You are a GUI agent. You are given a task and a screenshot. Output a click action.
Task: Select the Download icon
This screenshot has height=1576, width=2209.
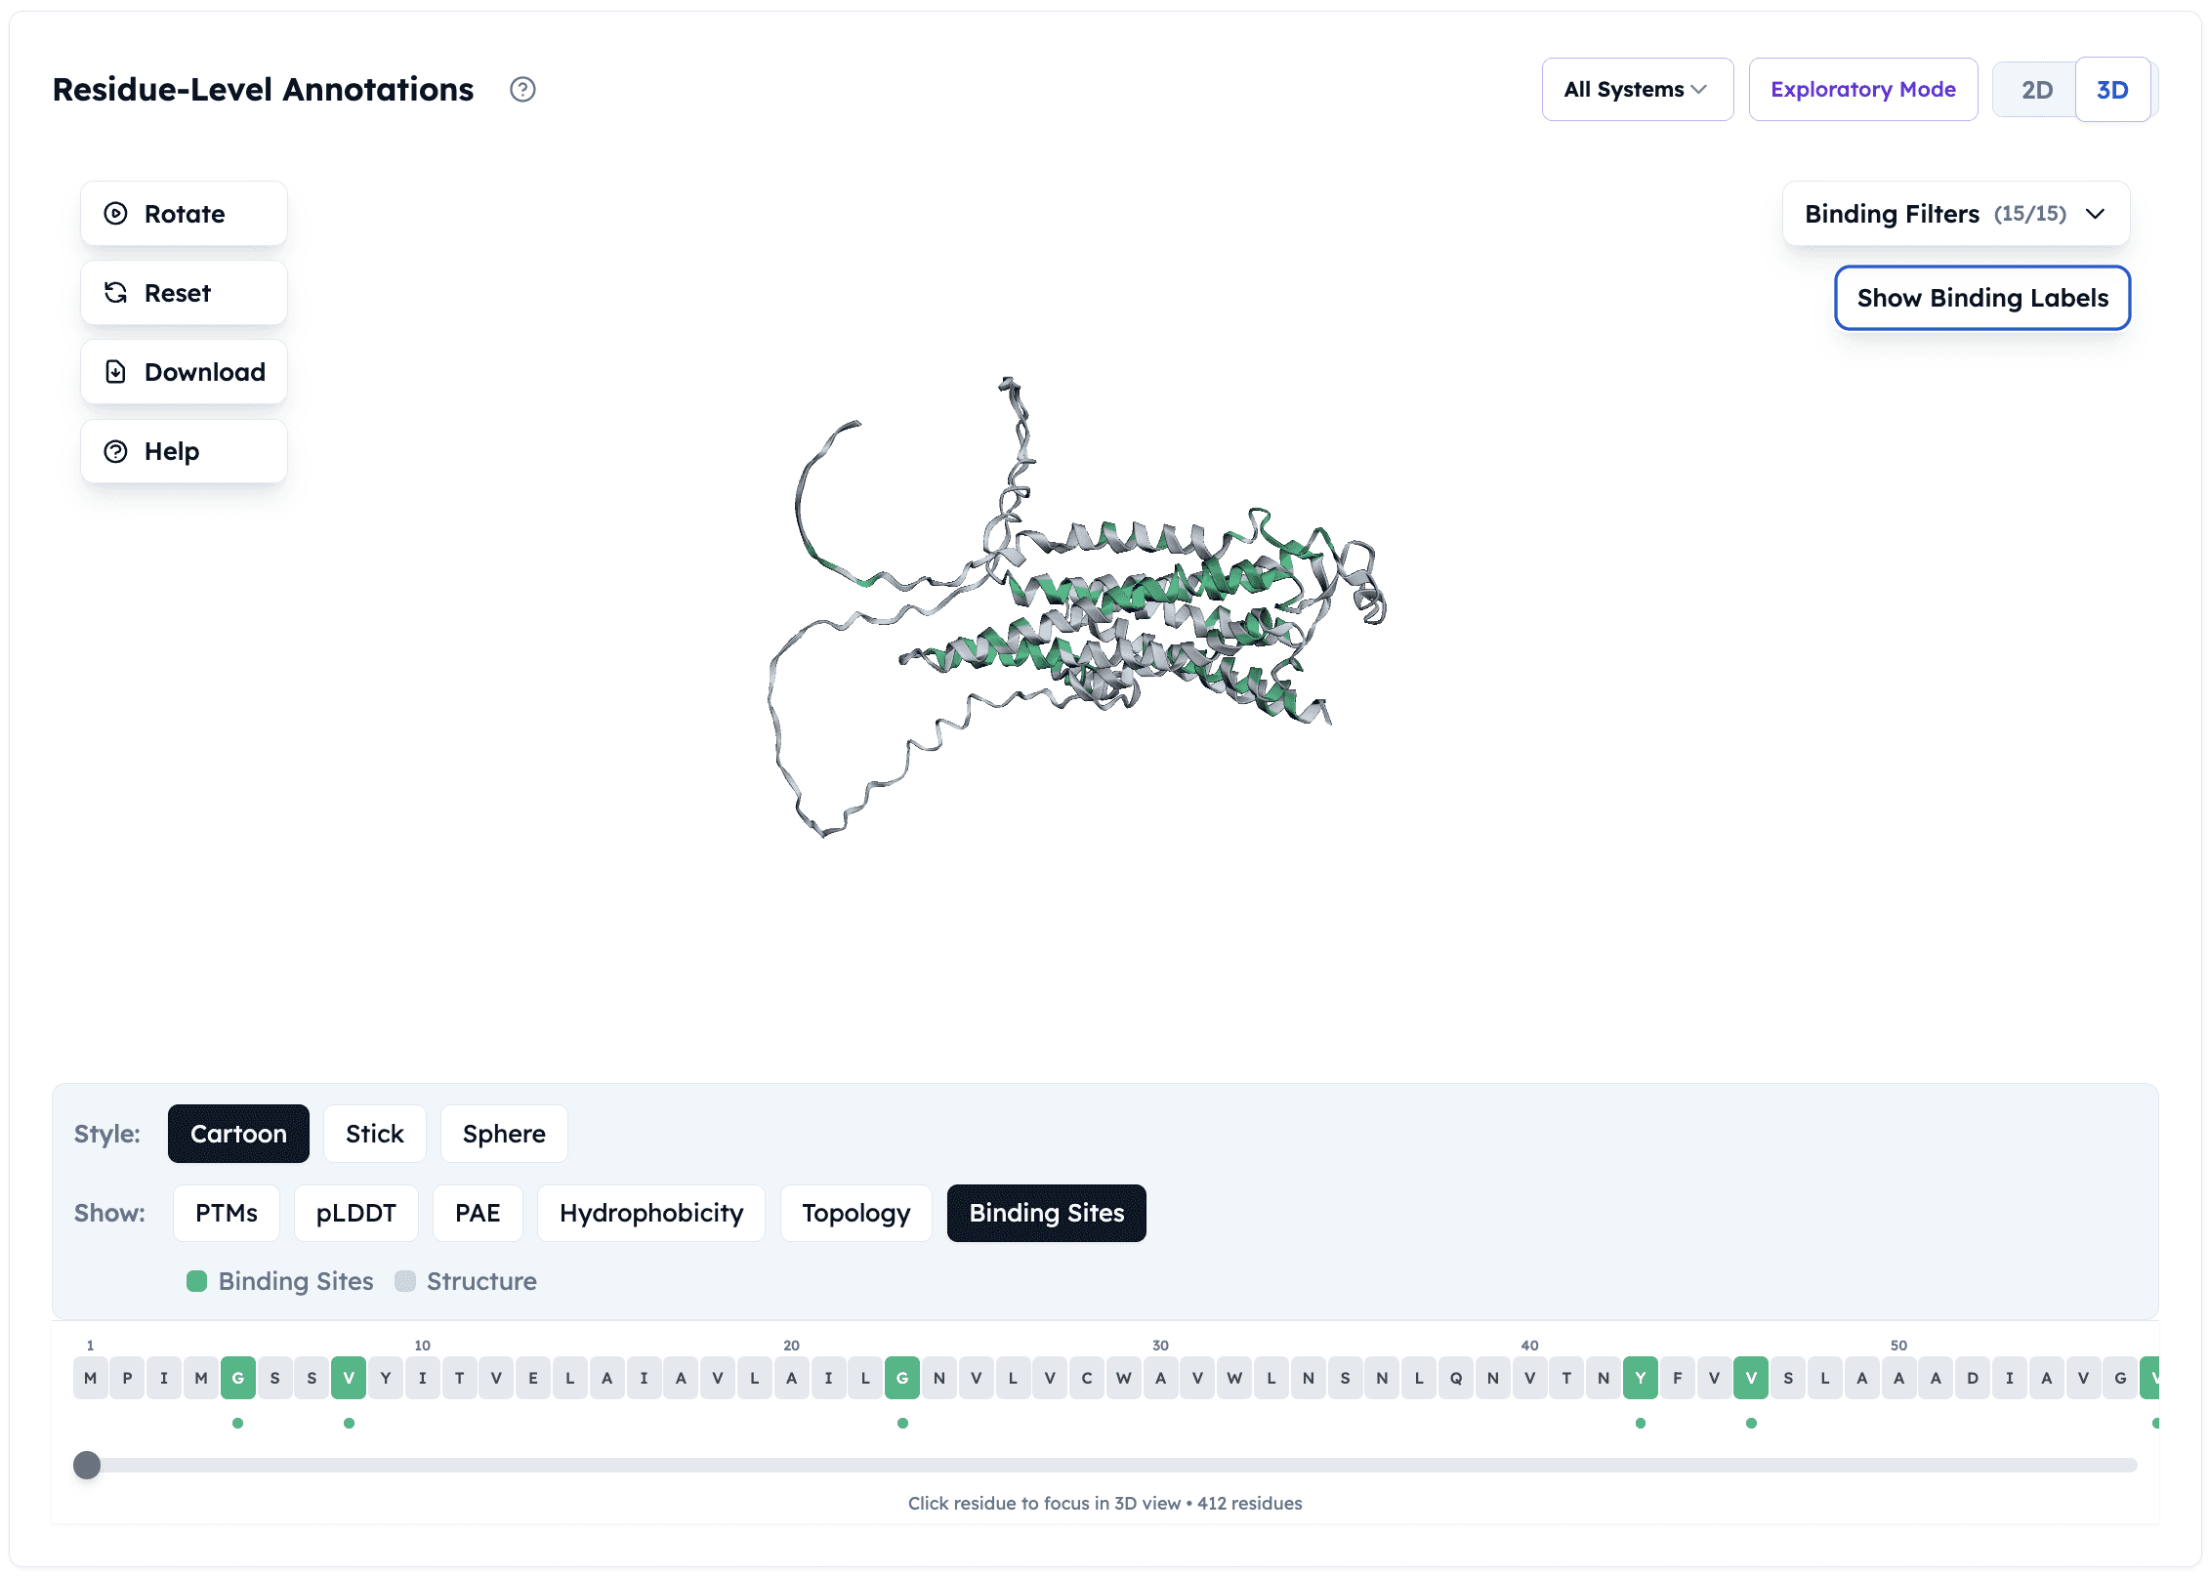[x=115, y=372]
